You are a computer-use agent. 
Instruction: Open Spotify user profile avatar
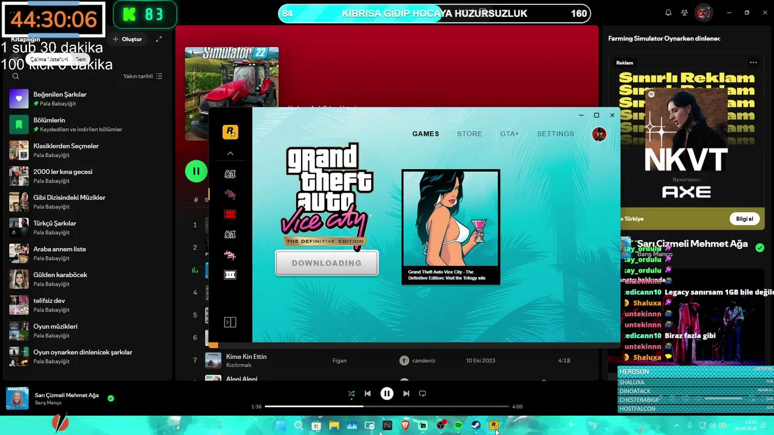[703, 13]
